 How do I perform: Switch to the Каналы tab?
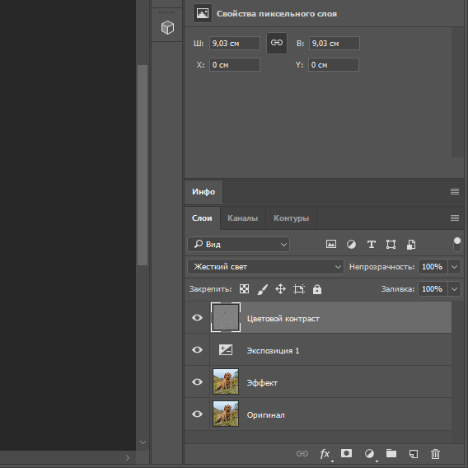(x=243, y=218)
